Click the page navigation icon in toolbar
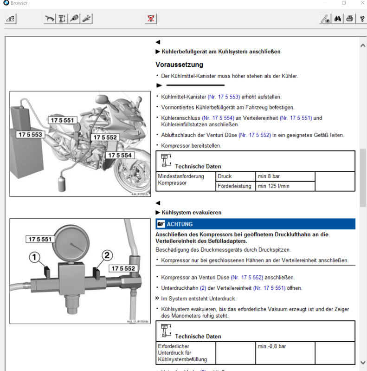This screenshot has width=367, height=371. [10, 19]
